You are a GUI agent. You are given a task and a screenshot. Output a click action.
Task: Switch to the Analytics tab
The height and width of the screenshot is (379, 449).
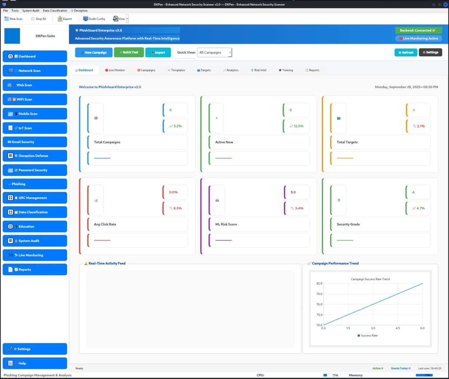pyautogui.click(x=231, y=70)
